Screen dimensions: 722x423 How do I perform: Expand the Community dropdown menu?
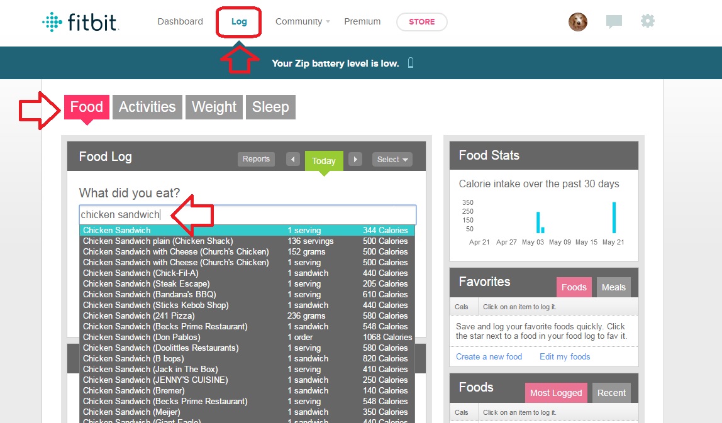tap(303, 21)
